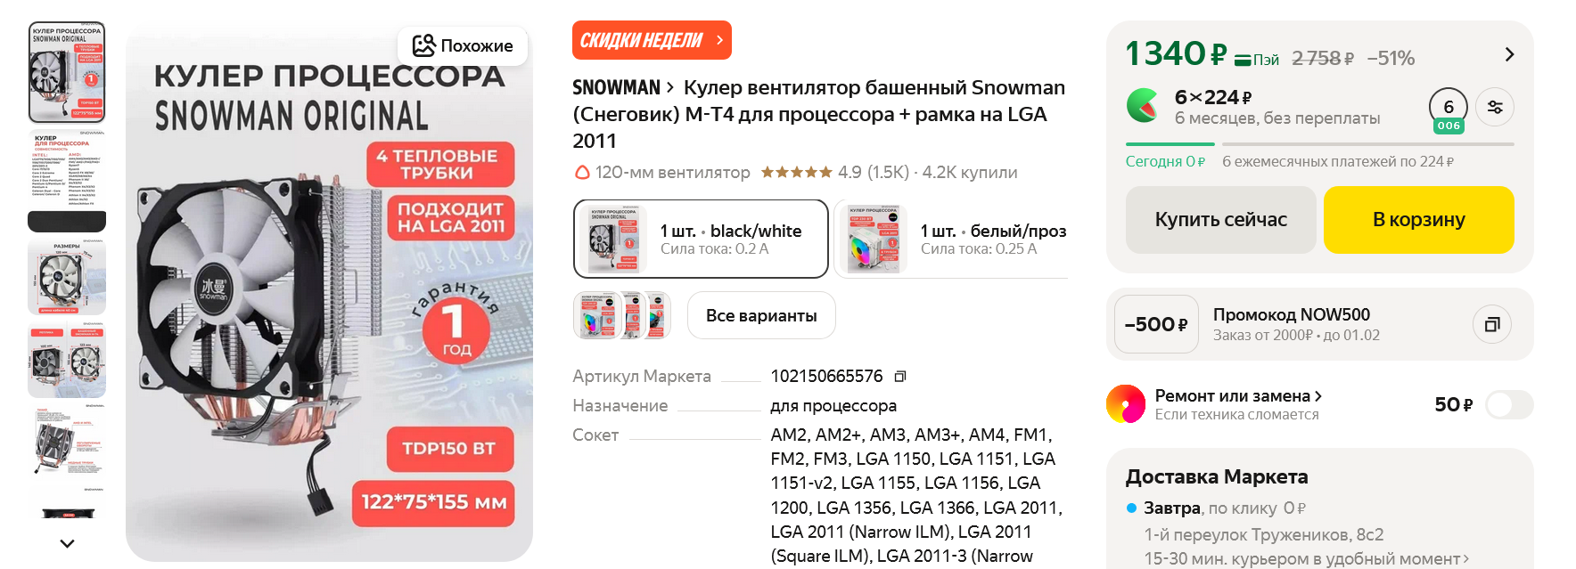Click Купить сейчас button
The width and height of the screenshot is (1576, 569).
1220,220
